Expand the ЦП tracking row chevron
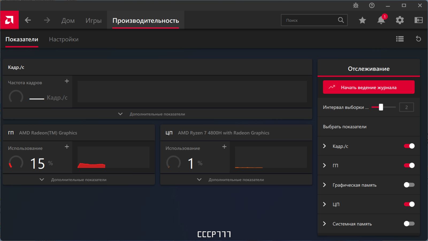The height and width of the screenshot is (241, 428). tap(324, 204)
